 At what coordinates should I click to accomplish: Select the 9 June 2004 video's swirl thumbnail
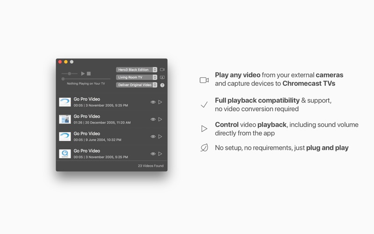[x=65, y=136]
